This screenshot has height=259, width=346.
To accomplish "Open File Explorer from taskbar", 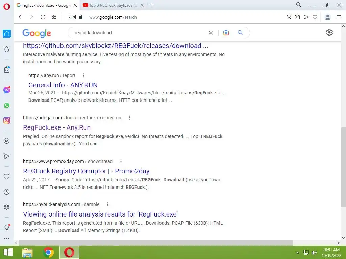I will 27,252.
